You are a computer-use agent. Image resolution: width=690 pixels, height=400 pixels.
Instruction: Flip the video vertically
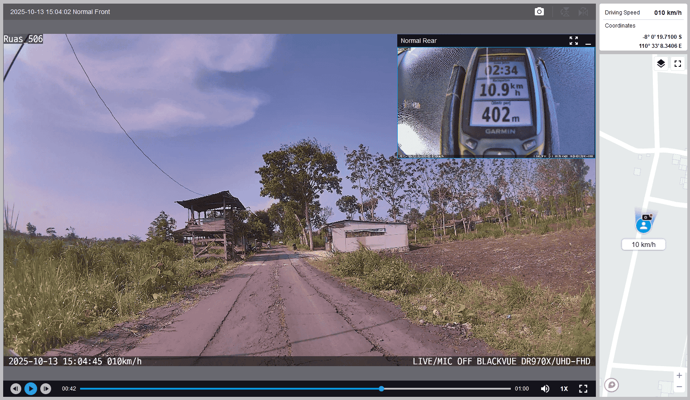click(x=565, y=12)
